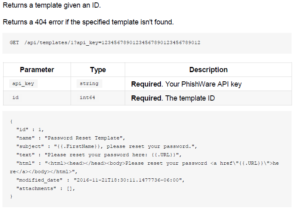Screen dimensions: 294x210
Task: Click the 404 error sentence
Action: click(88, 22)
